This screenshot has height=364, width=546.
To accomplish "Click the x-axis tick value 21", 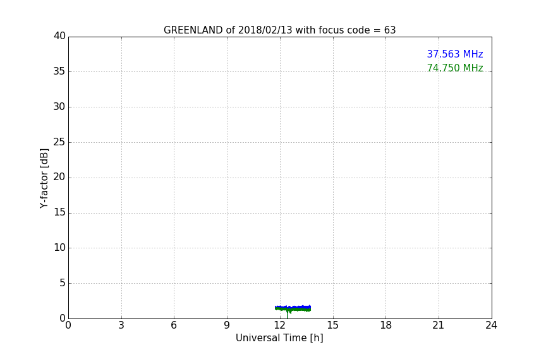I will coord(439,325).
